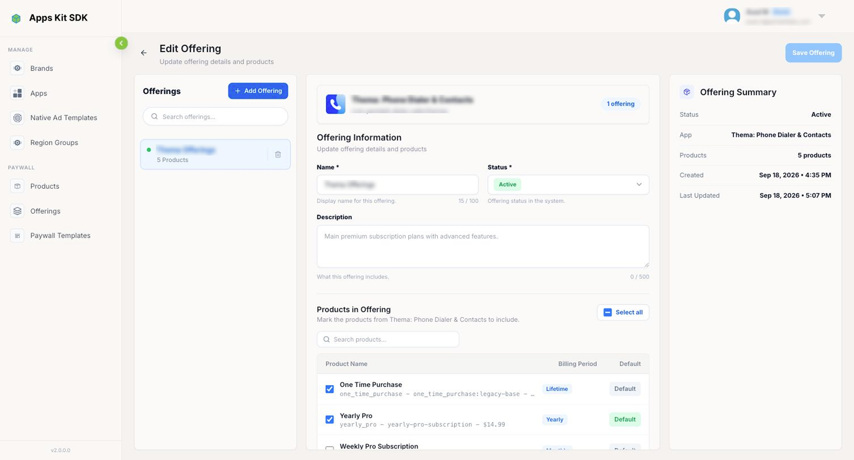The width and height of the screenshot is (854, 460).
Task: Uncheck the Yearly Pro checkbox
Action: click(x=330, y=420)
